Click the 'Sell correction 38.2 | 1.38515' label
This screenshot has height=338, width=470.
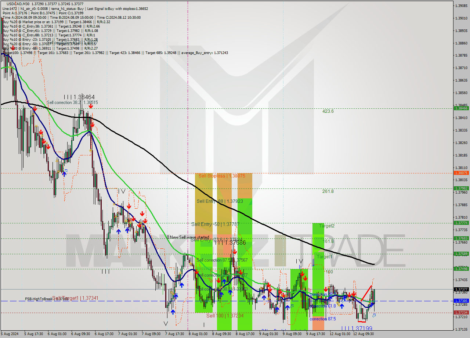pos(72,103)
